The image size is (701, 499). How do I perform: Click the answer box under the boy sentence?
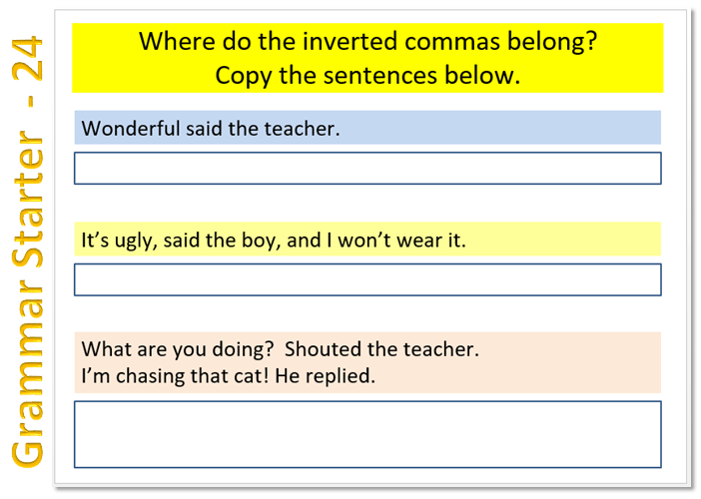point(367,280)
